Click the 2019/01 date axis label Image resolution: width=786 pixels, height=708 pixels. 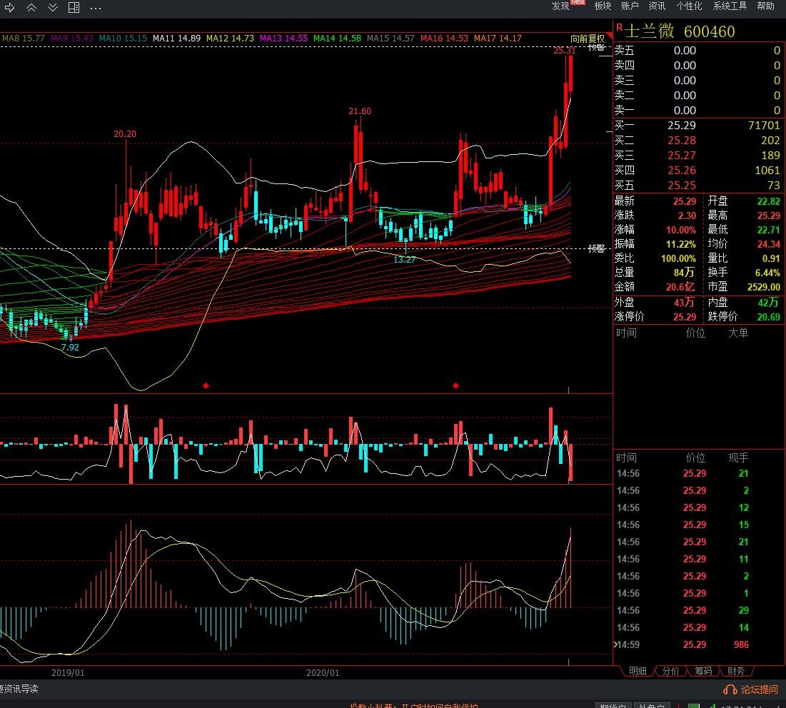pyautogui.click(x=68, y=672)
